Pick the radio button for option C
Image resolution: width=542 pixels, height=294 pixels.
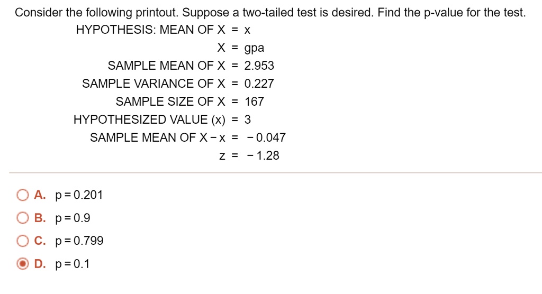(x=22, y=242)
